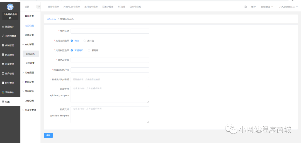Click 新建支付方式 breadcrumb text

pyautogui.click(x=67, y=19)
